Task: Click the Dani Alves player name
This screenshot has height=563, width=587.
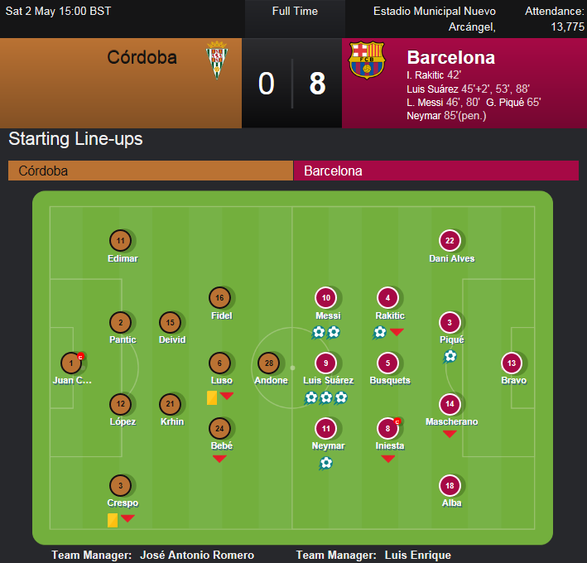Action: [452, 258]
